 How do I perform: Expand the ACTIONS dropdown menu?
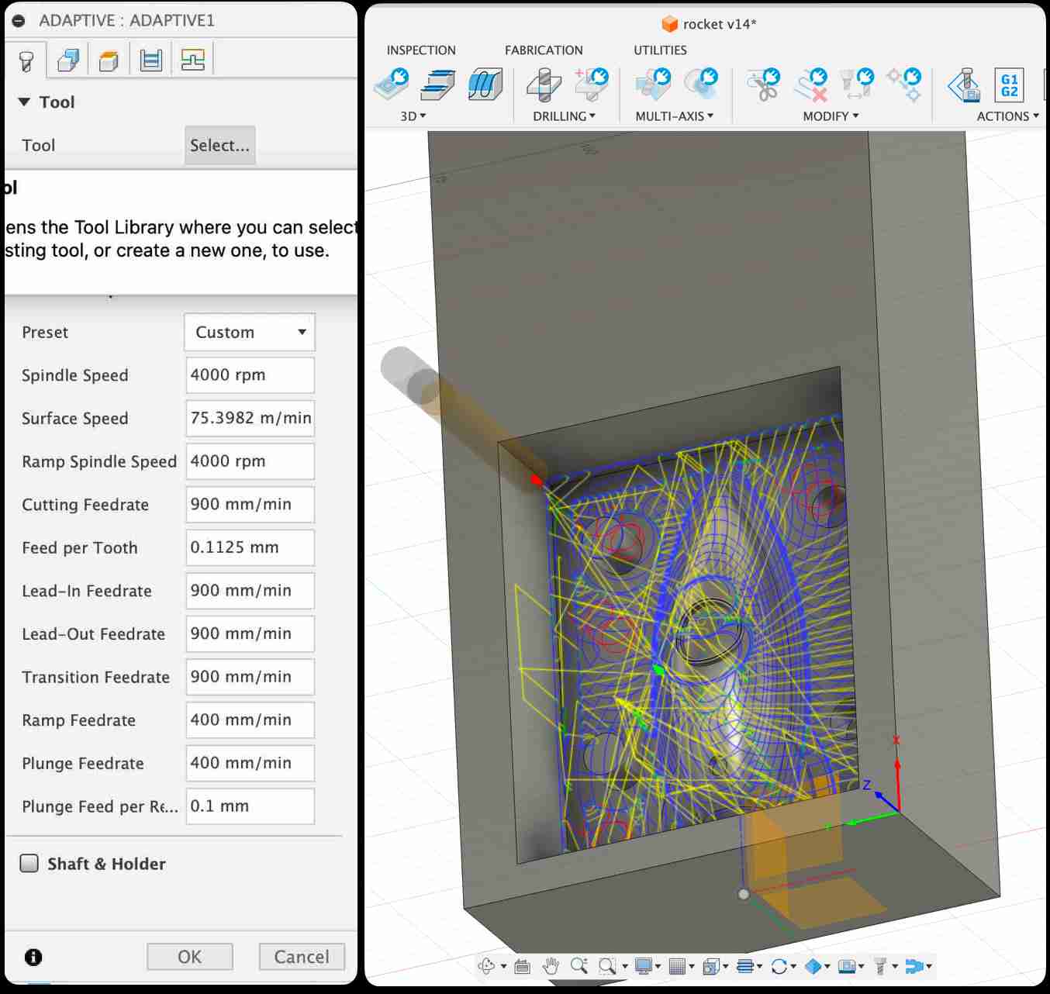pos(1007,116)
